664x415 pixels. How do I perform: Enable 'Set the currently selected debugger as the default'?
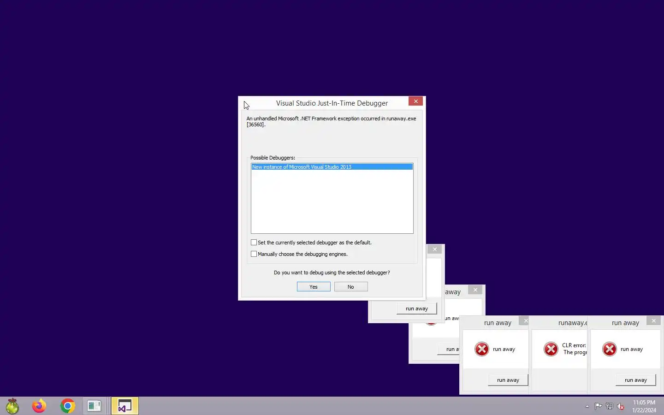click(254, 243)
